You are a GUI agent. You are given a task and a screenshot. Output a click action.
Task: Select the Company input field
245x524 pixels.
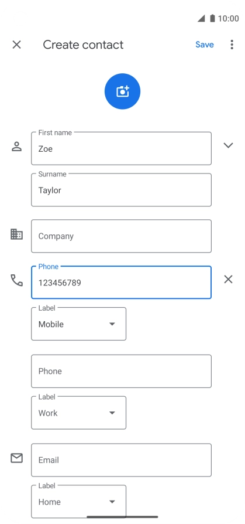(122, 236)
